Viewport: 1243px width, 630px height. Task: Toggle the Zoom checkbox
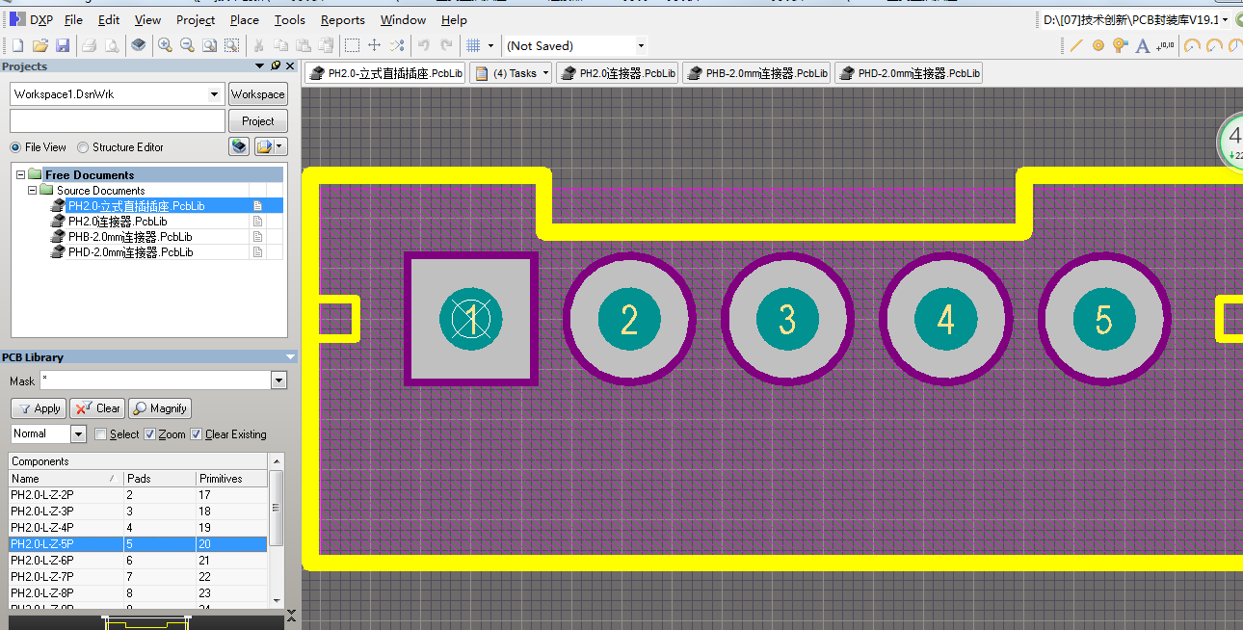[x=149, y=434]
